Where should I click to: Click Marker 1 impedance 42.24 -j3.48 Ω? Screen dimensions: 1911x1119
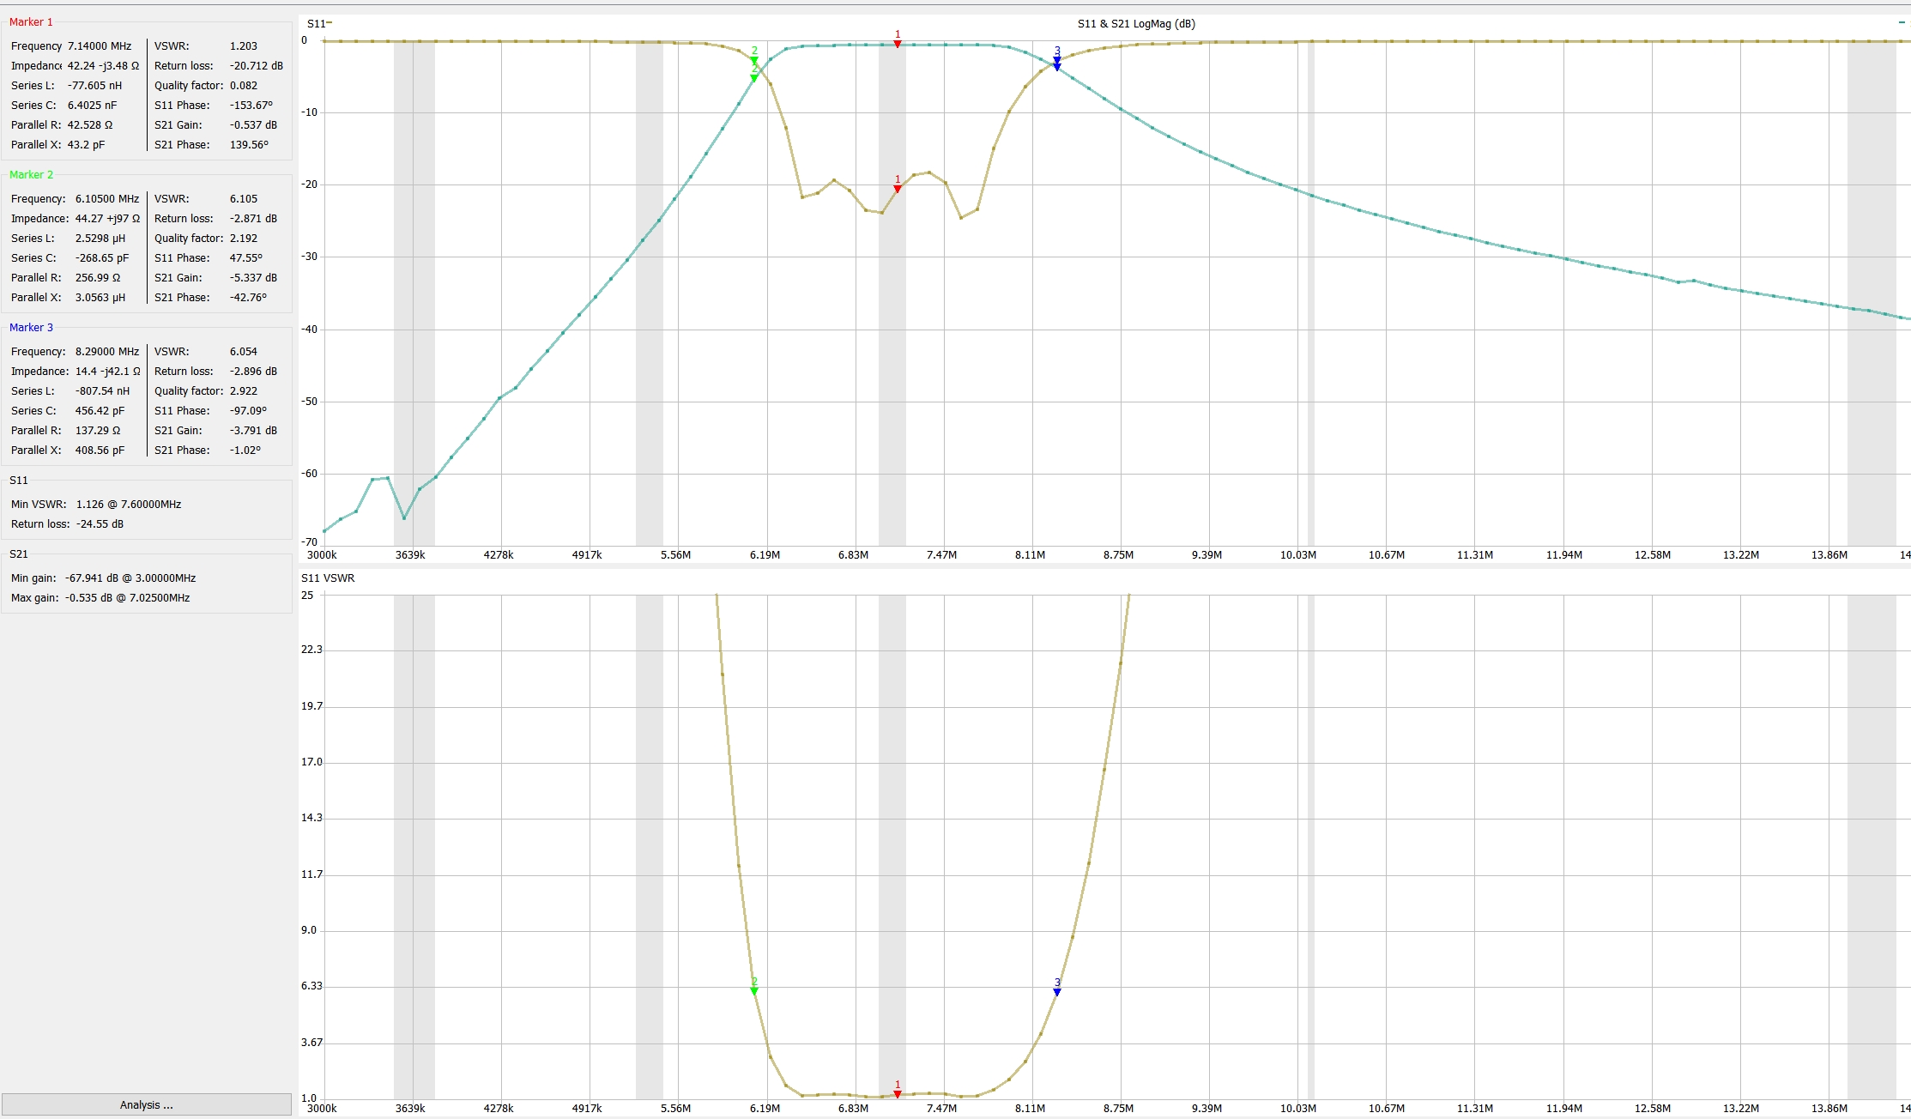(103, 65)
